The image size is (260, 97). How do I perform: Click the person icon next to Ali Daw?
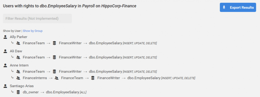[5, 51]
